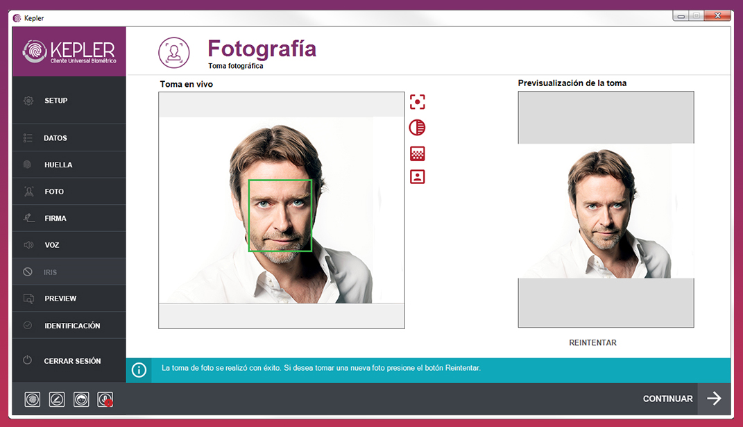Open the brightness and contrast adjustment tool

(x=417, y=128)
